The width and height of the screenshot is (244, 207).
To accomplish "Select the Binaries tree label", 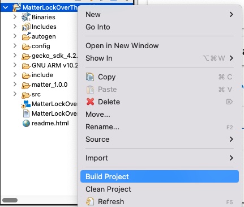I will pos(44,17).
